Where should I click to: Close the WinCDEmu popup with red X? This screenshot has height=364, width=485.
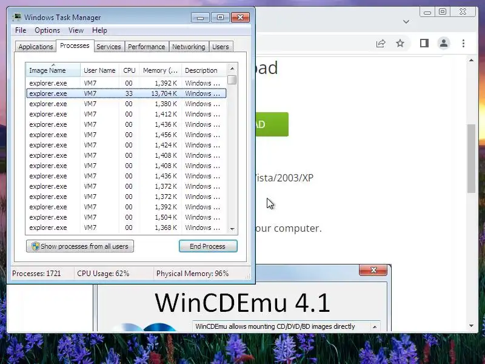373,270
